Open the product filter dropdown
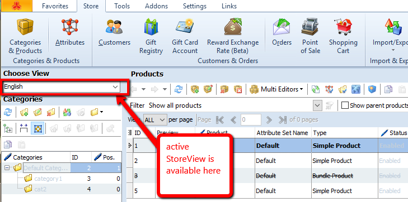This screenshot has height=202, width=408. [x=317, y=105]
